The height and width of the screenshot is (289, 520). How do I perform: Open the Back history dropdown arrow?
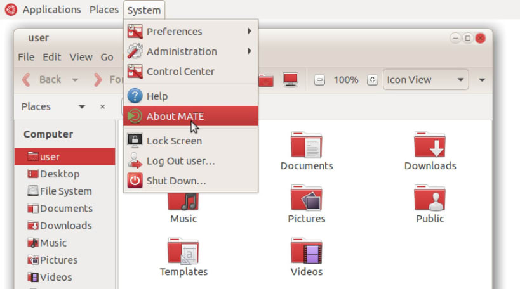(75, 80)
